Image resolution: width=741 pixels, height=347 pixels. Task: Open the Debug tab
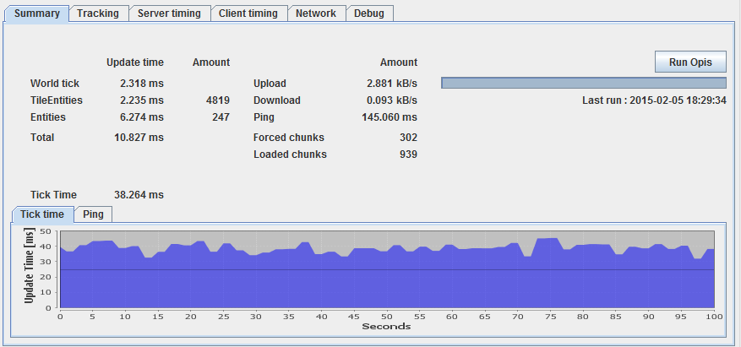coord(368,14)
